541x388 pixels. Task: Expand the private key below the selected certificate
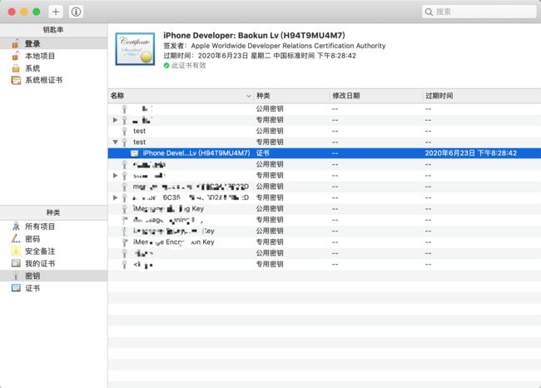115,176
